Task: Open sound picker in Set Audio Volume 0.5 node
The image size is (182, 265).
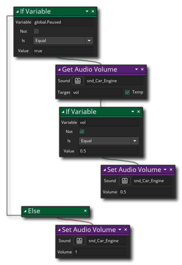Action: (x=125, y=181)
